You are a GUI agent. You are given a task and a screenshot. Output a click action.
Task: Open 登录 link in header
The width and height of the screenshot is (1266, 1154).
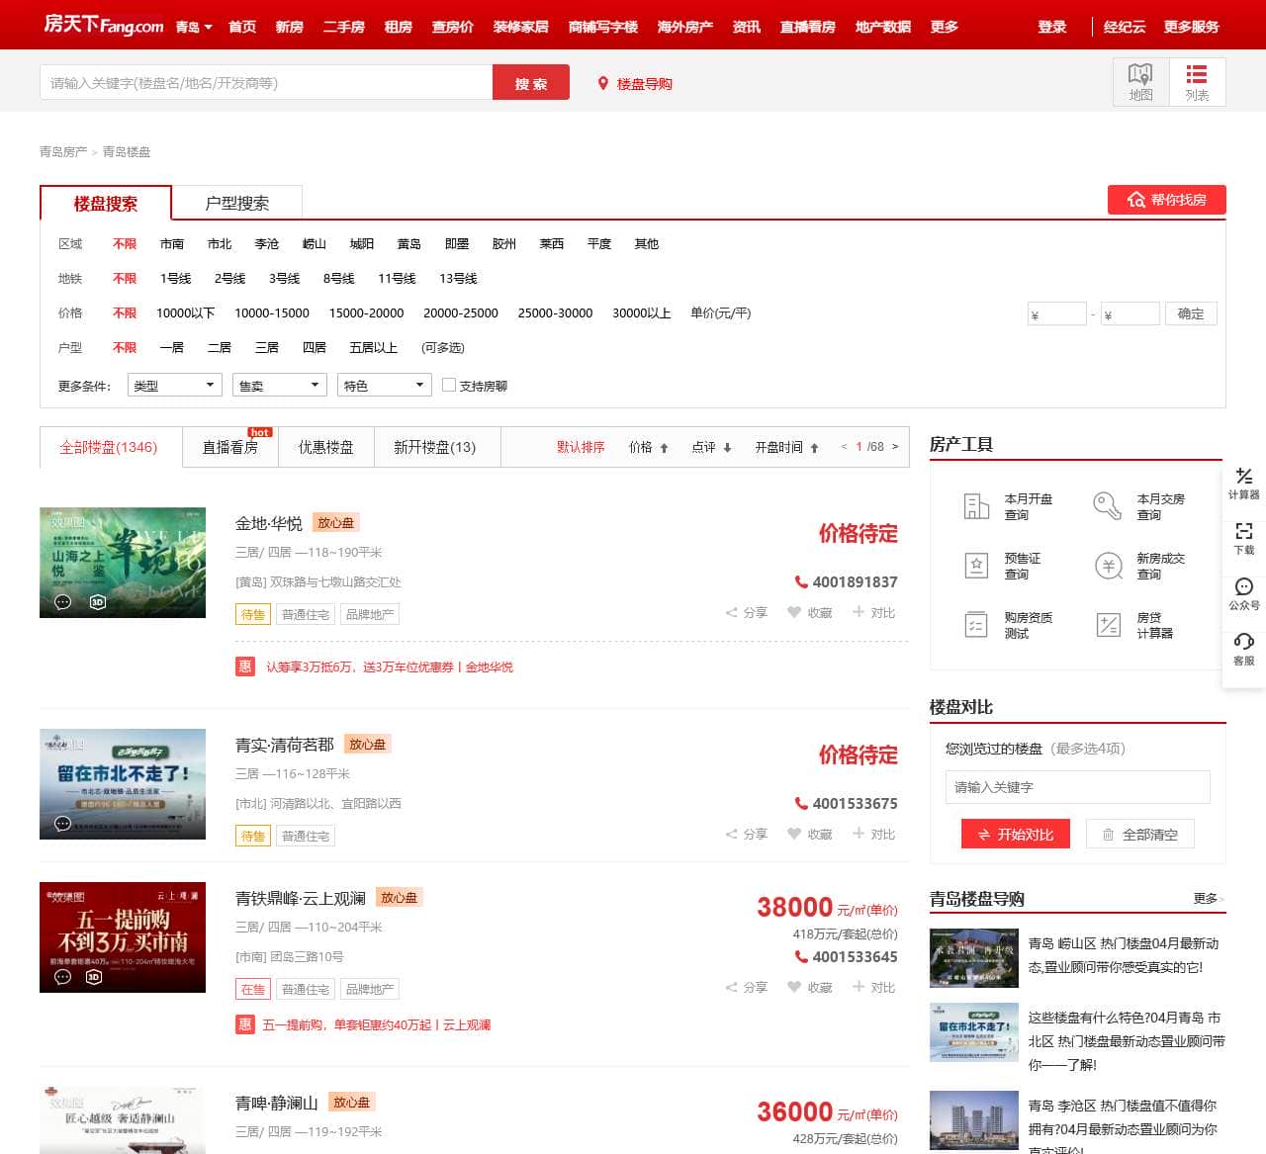point(1052,27)
